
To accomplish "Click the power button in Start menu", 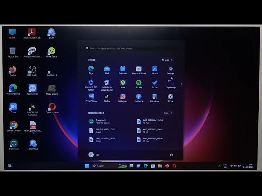I will click(172, 155).
